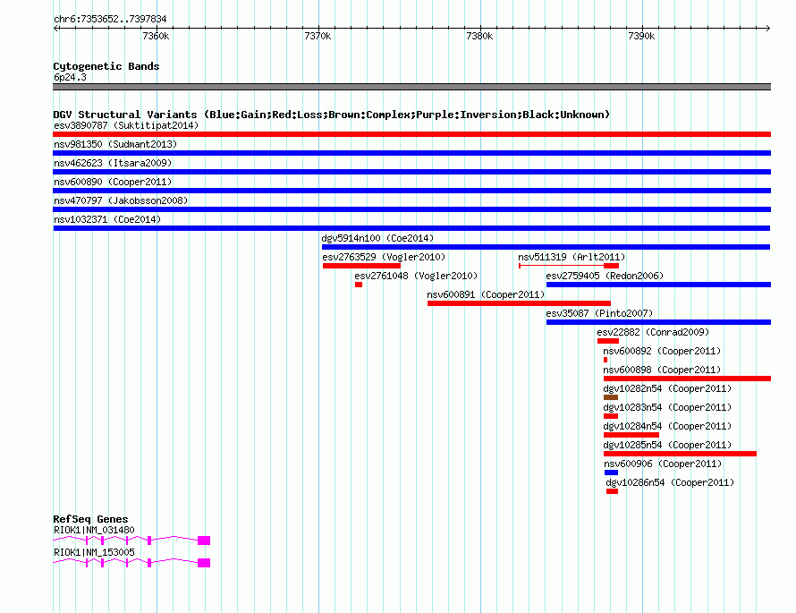This screenshot has width=796, height=613.
Task: Click the blue nsv981350 gain bar
Action: pyautogui.click(x=411, y=153)
